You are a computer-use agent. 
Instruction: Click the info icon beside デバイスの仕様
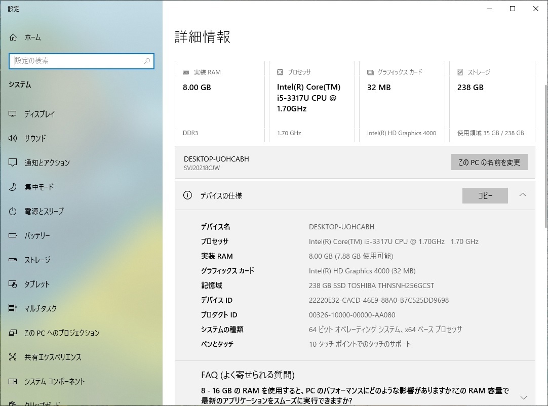click(x=188, y=195)
